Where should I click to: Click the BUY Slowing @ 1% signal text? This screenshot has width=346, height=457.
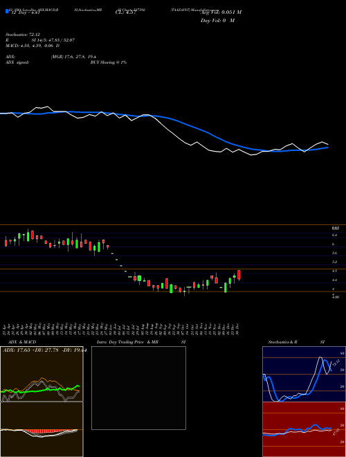[109, 62]
